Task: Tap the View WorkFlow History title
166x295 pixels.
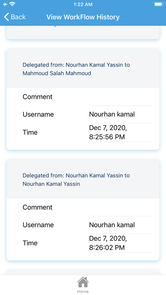Action: (x=83, y=17)
